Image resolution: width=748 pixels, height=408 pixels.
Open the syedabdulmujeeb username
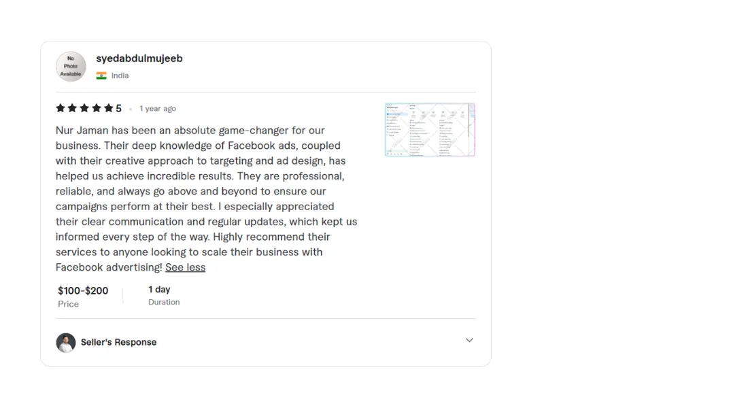tap(139, 58)
